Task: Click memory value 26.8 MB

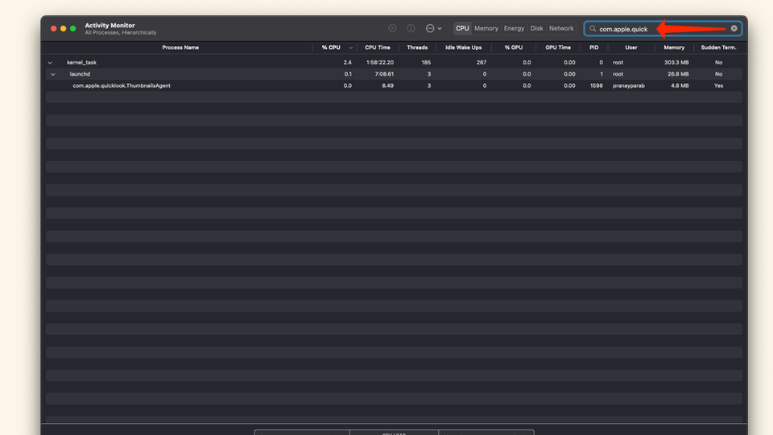Action: (678, 74)
